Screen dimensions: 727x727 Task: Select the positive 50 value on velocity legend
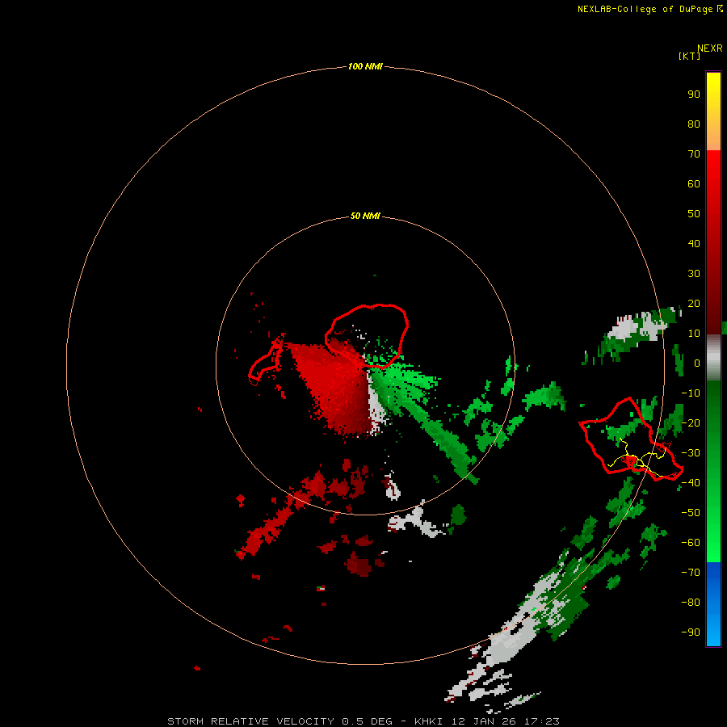pos(694,214)
